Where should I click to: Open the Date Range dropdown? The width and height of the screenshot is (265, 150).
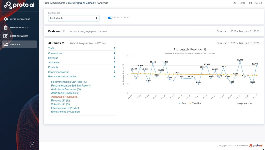(73, 18)
